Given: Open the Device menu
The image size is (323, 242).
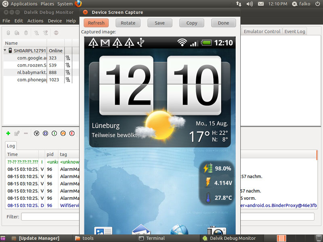Looking at the screenshot, I should pyautogui.click(x=55, y=21).
